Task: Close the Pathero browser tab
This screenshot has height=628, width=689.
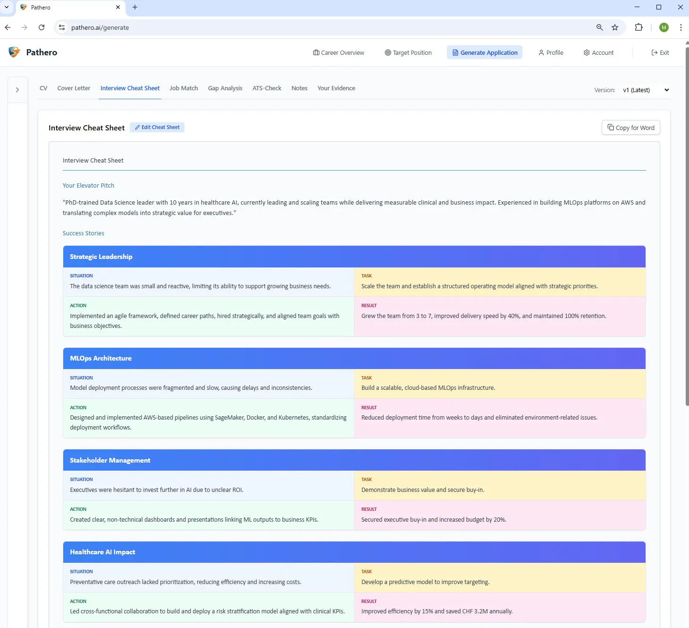Action: point(118,7)
